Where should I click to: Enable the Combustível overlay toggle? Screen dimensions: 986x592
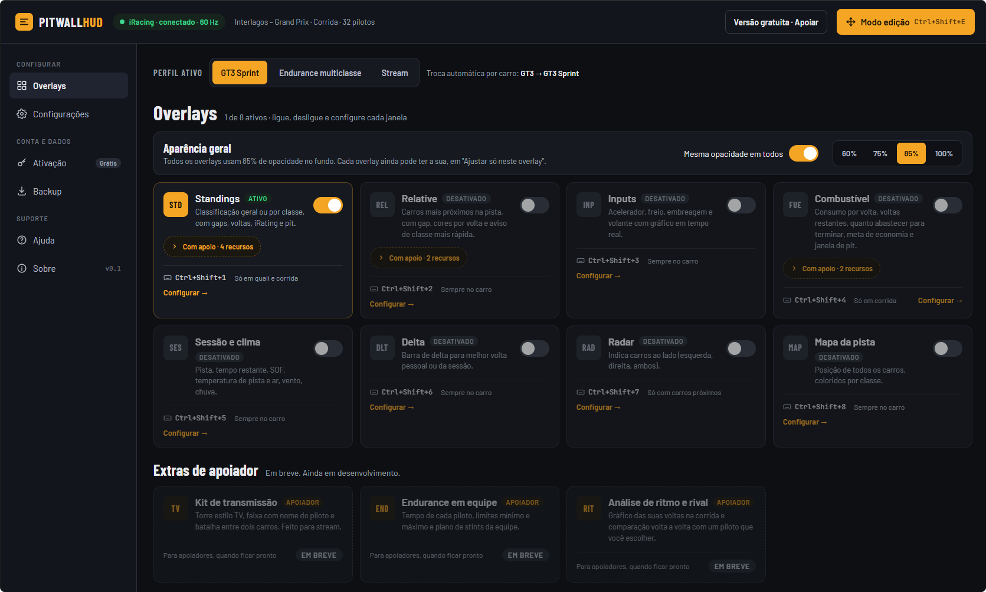tap(948, 205)
